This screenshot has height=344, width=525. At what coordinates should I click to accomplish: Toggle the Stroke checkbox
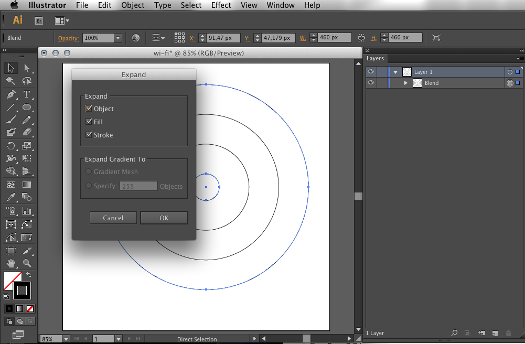[89, 135]
